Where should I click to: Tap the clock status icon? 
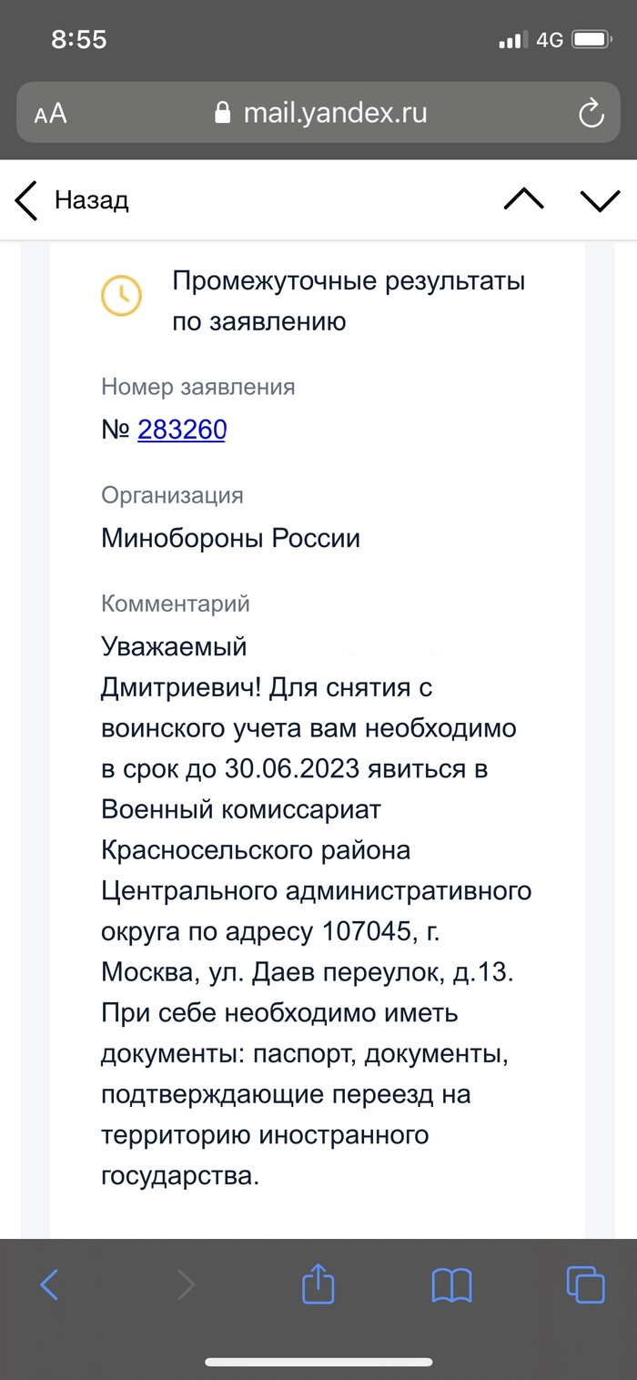(121, 295)
